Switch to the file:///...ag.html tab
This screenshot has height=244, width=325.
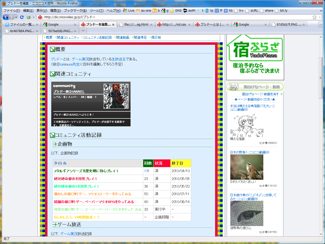(x=136, y=25)
